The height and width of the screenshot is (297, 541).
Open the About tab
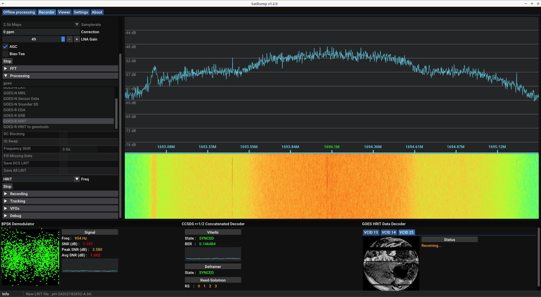click(97, 12)
